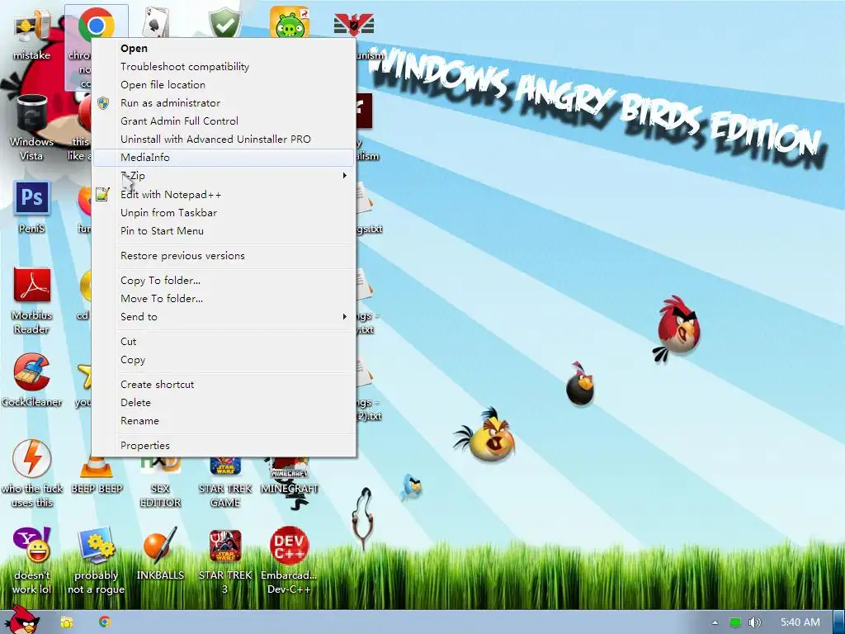Viewport: 845px width, 634px height.
Task: Choose Run as administrator
Action: [224, 103]
